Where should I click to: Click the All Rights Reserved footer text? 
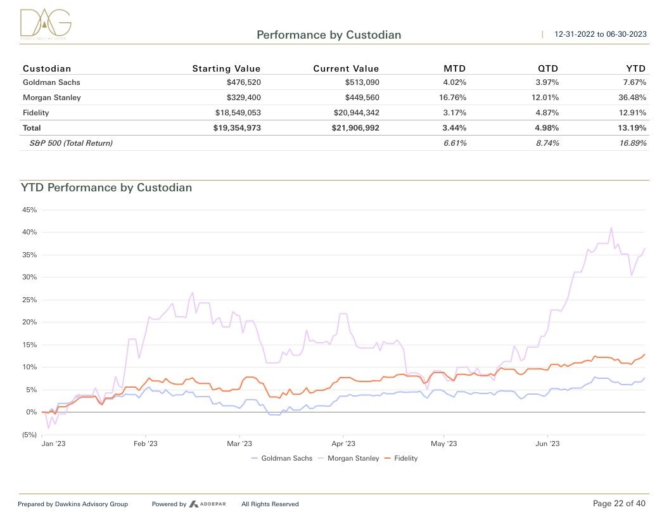(270, 504)
